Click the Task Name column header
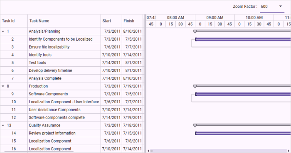 (64, 21)
